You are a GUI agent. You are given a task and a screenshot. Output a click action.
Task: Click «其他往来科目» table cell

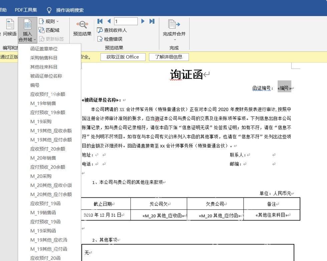(x=272, y=215)
